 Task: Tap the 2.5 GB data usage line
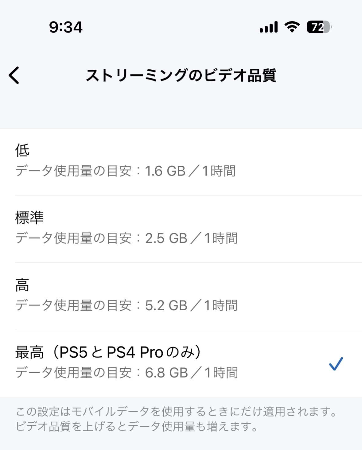(x=127, y=239)
